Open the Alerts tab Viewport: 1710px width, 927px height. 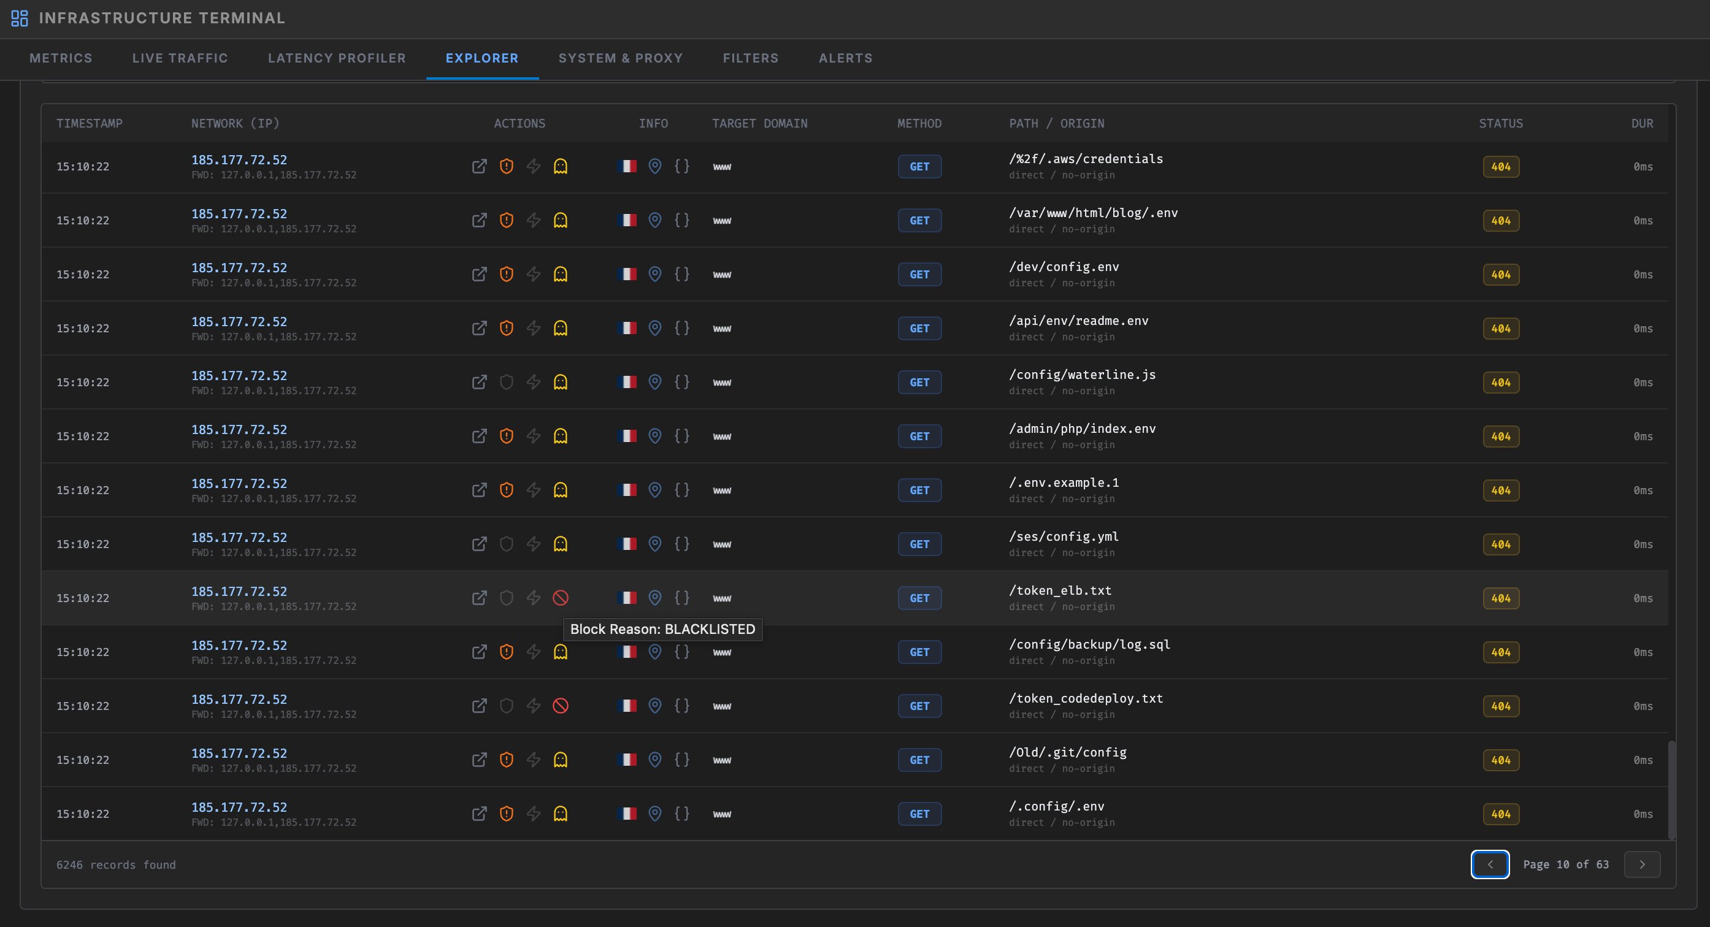[x=846, y=58]
